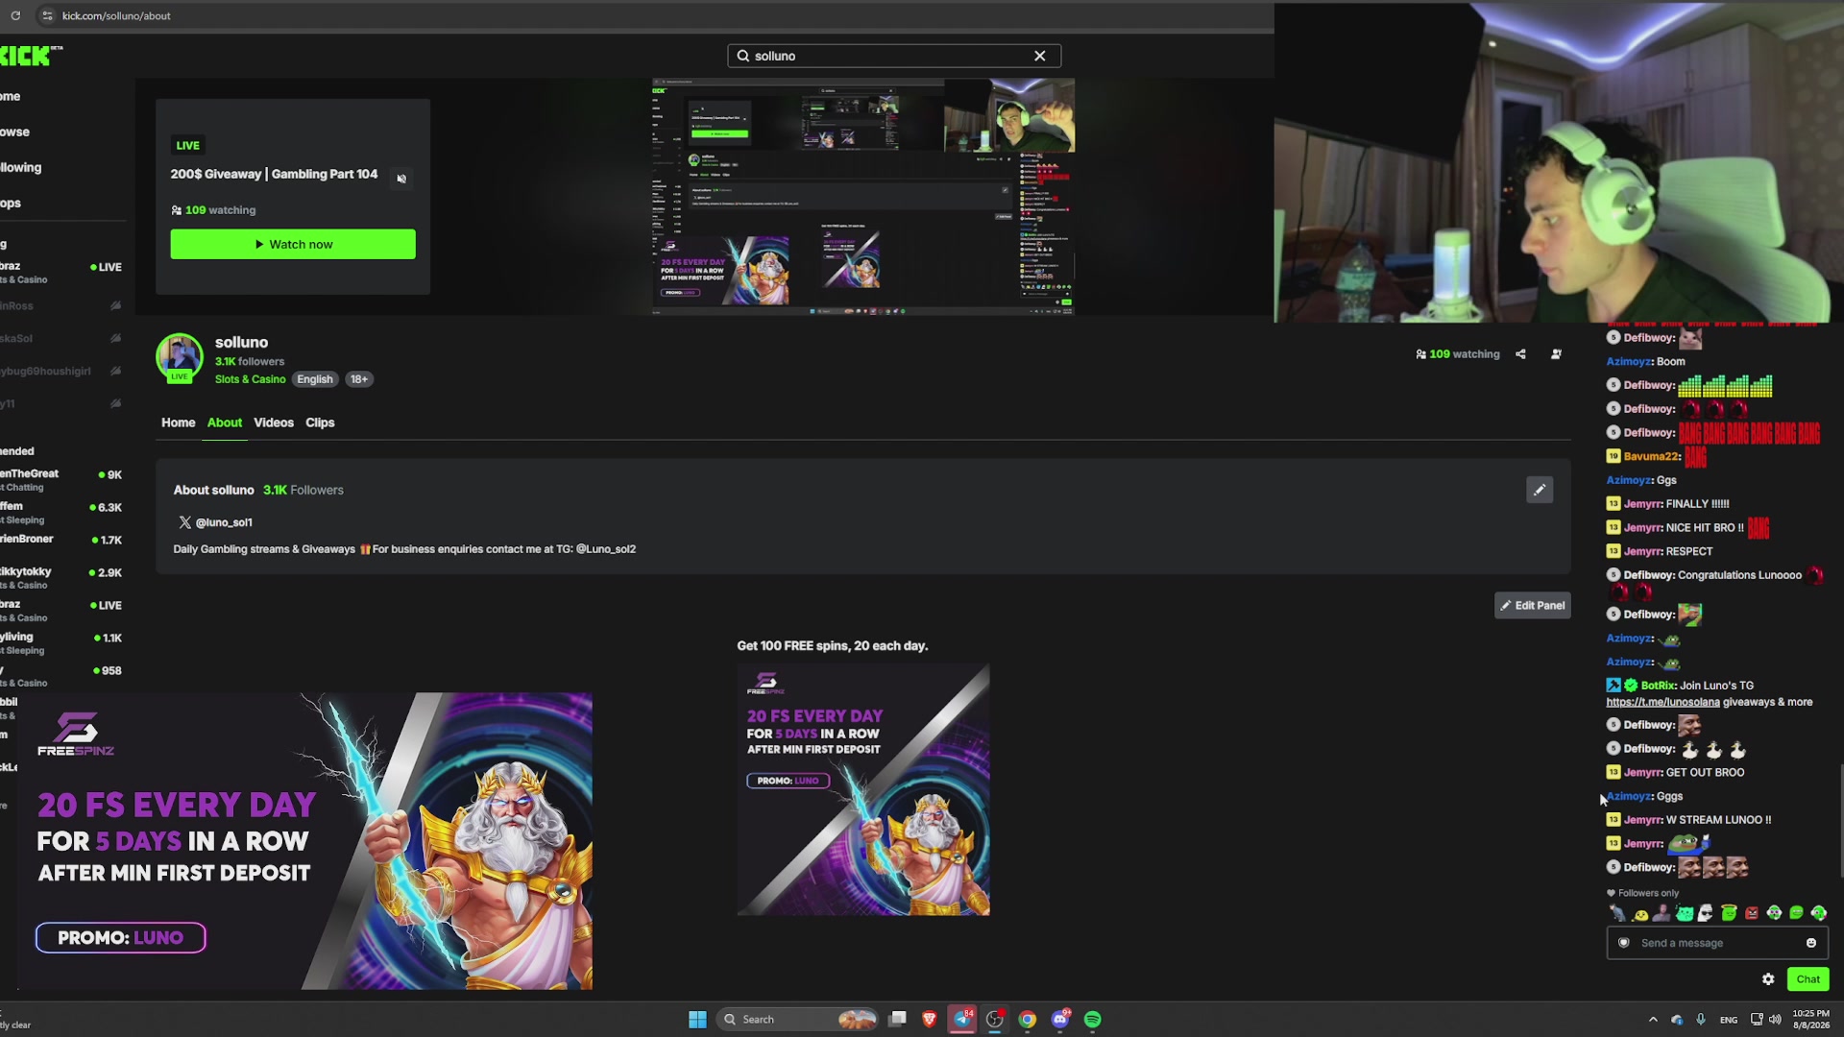Select the About channel tab

click(225, 422)
